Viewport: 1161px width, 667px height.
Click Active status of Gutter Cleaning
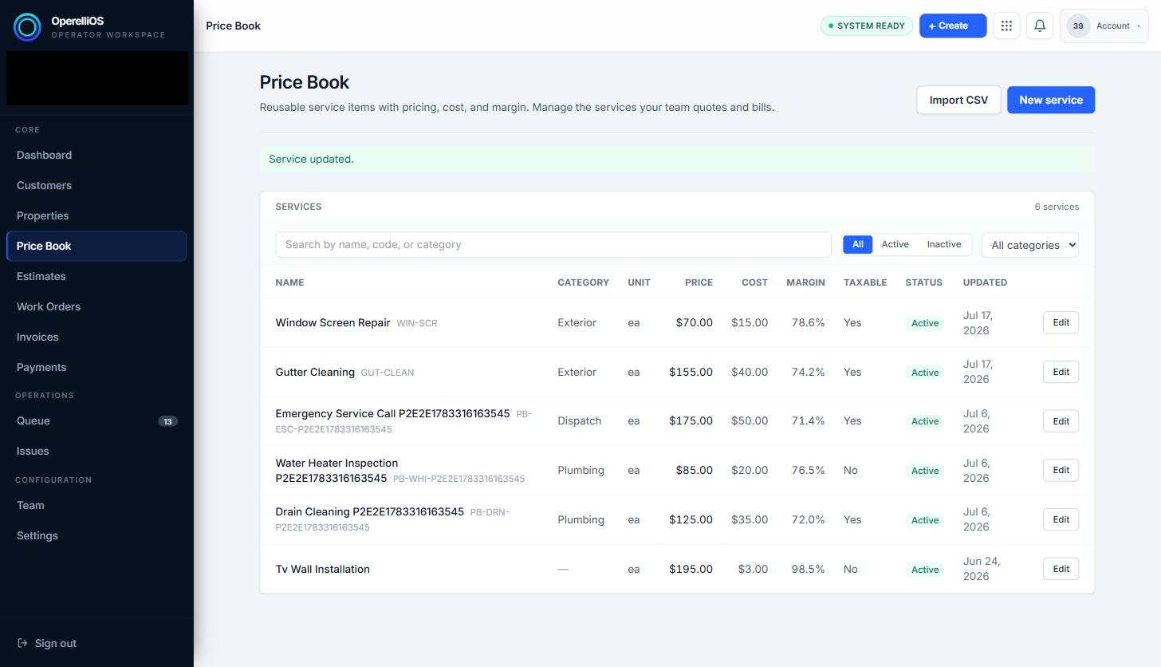click(x=925, y=373)
